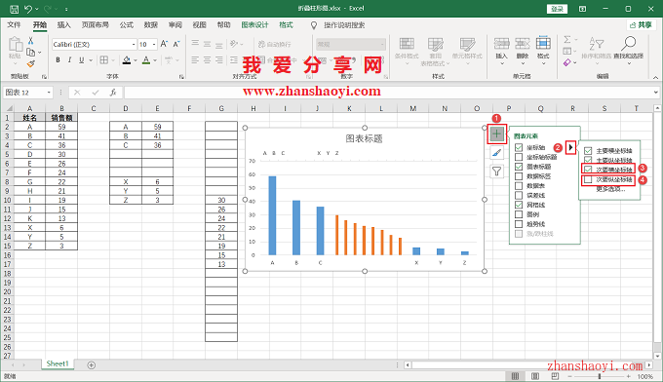
Task: Expand the formula bar
Action: 655,93
